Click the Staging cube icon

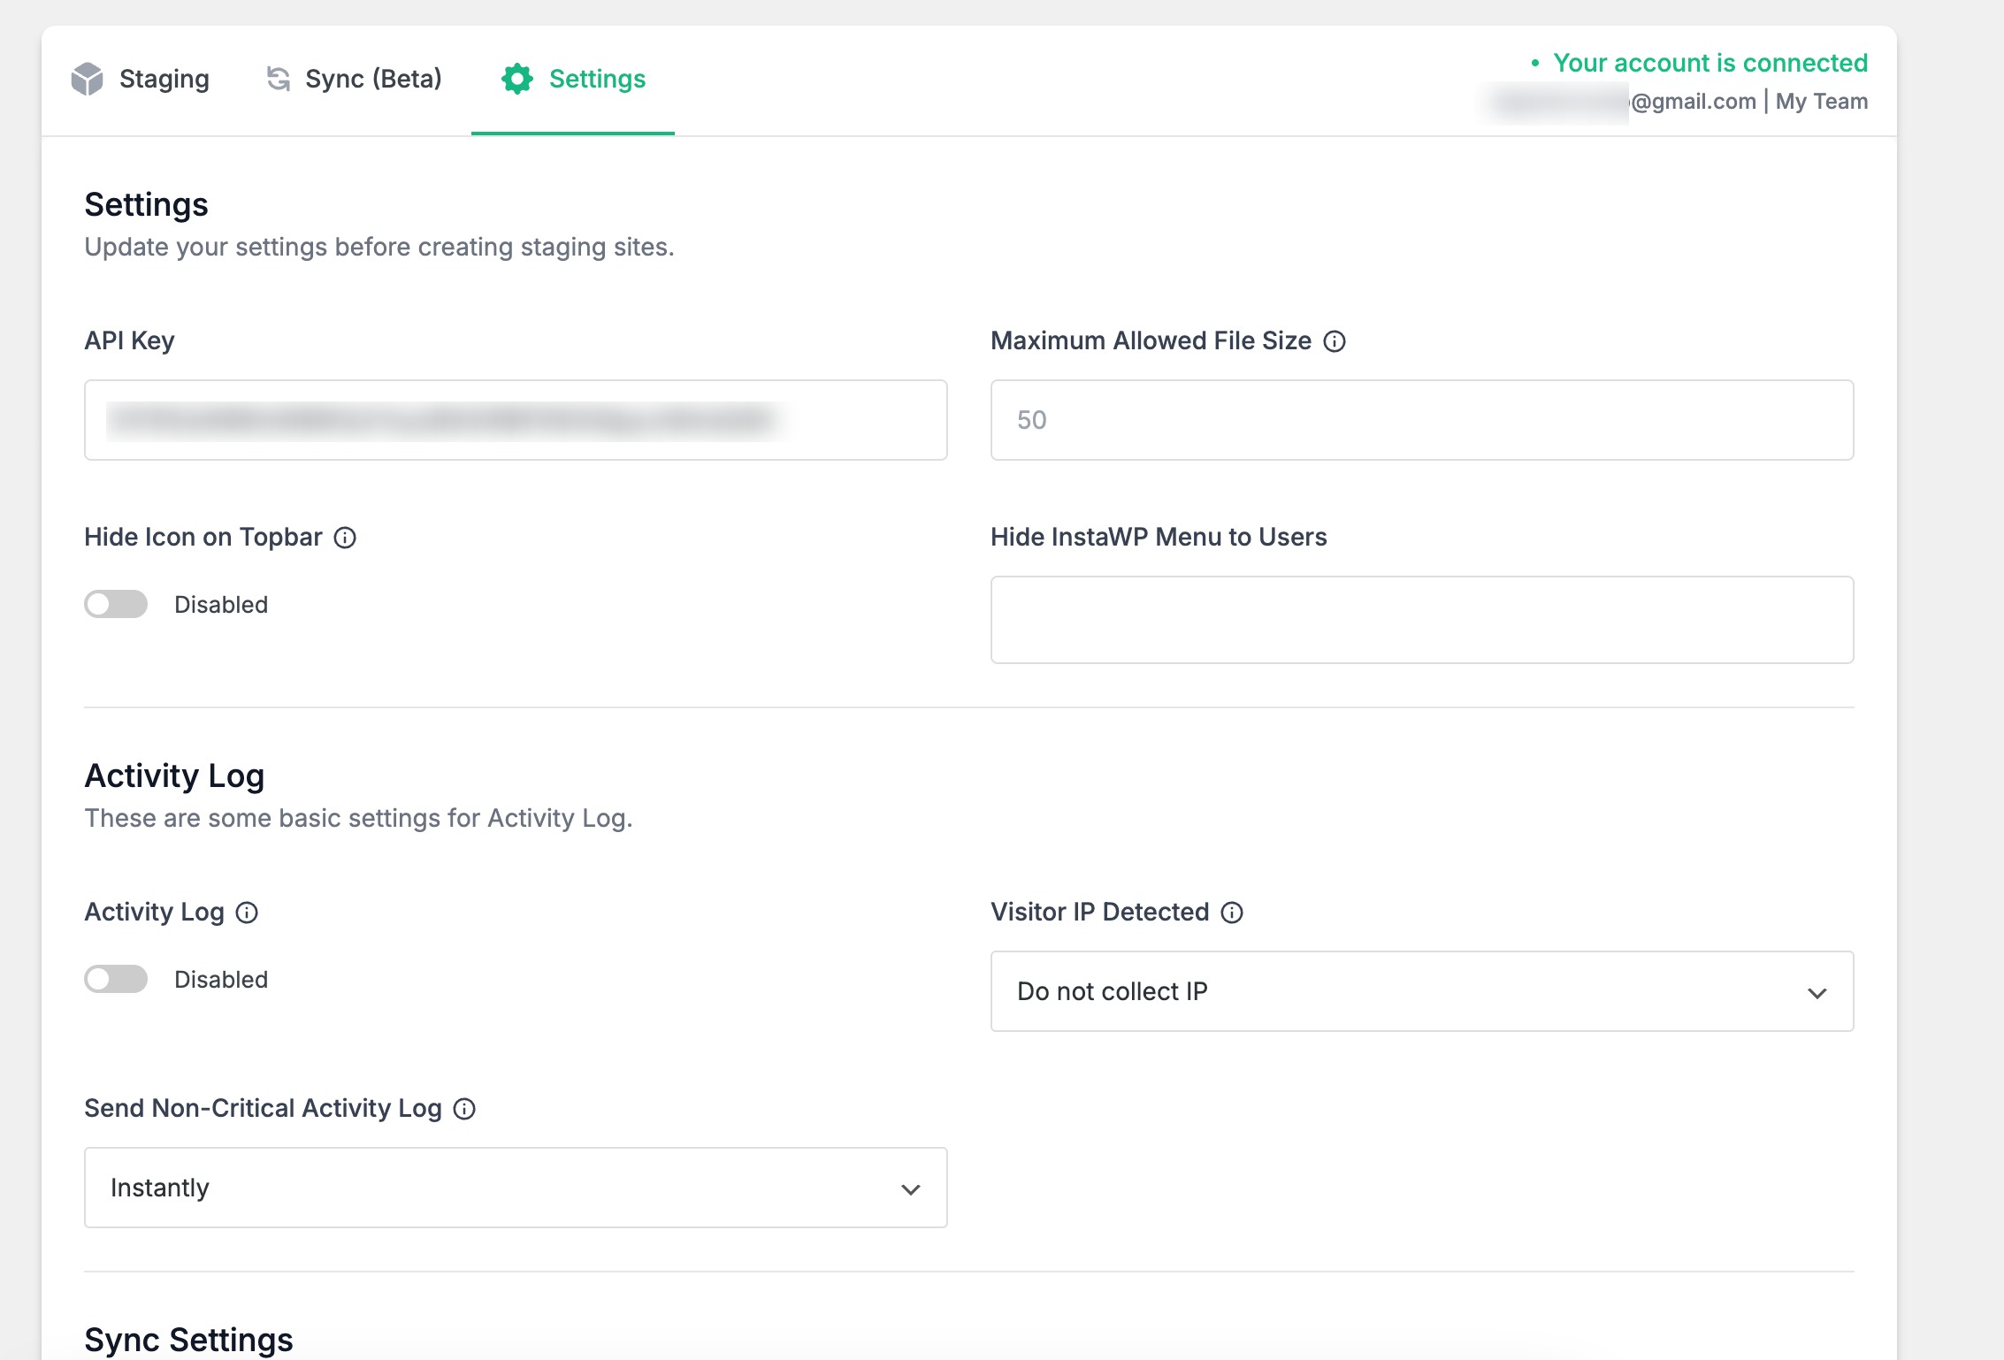88,79
